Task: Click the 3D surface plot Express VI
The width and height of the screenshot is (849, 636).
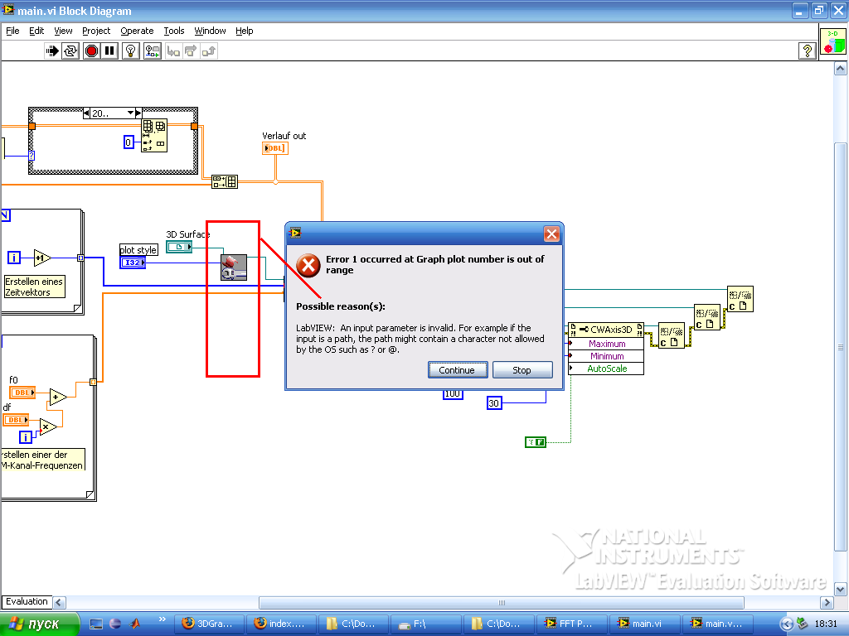Action: click(234, 267)
